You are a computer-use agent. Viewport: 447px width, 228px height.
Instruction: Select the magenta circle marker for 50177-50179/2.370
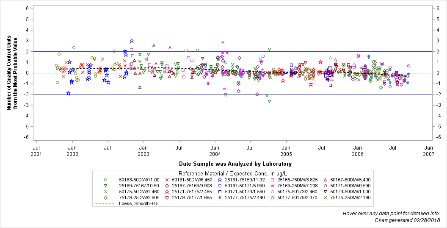tap(273, 197)
